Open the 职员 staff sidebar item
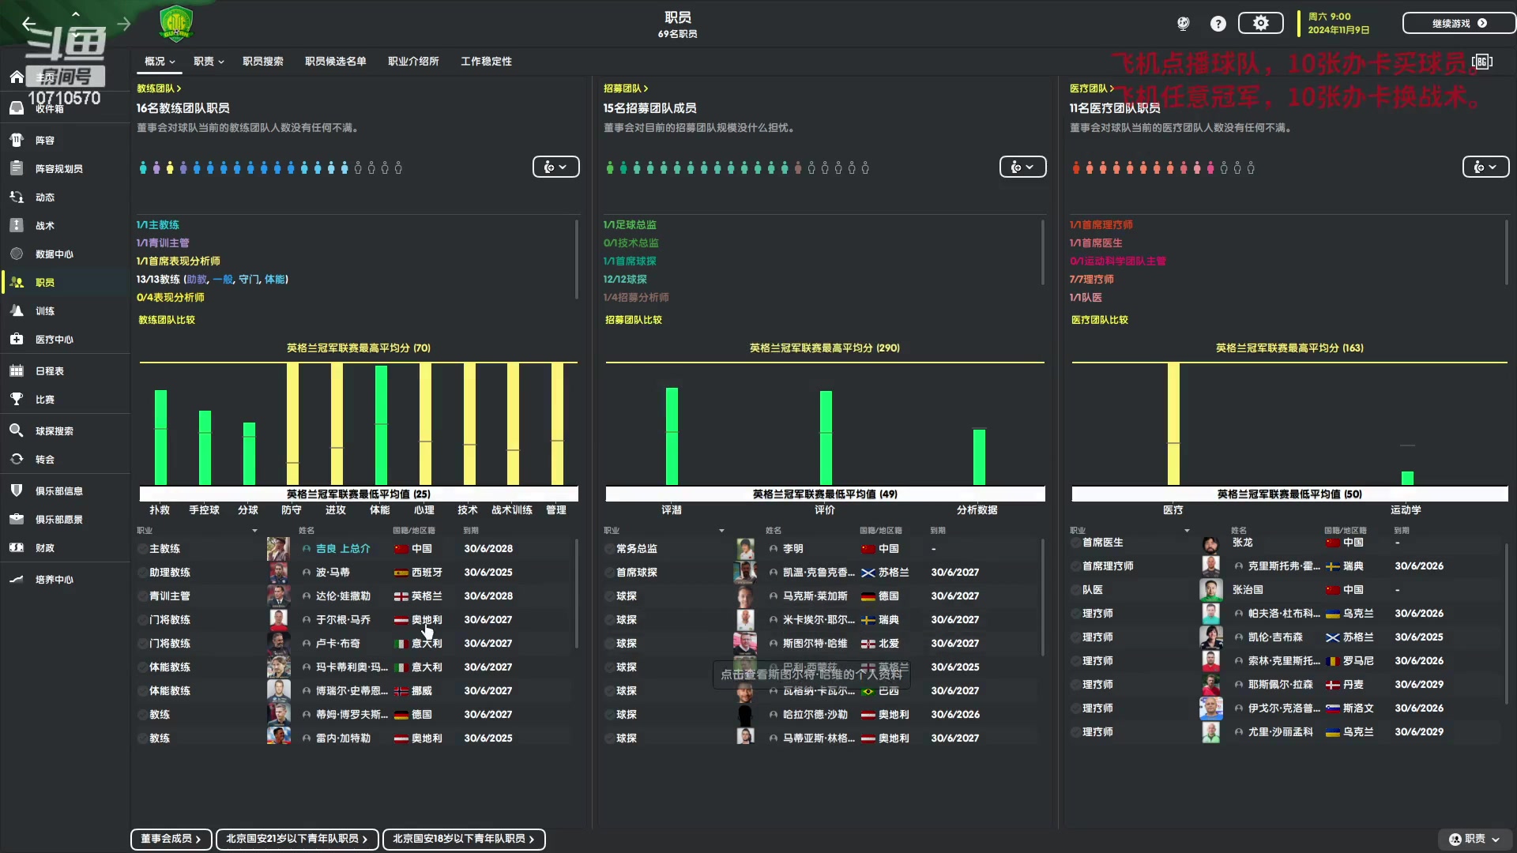Viewport: 1517px width, 853px height. tap(45, 283)
